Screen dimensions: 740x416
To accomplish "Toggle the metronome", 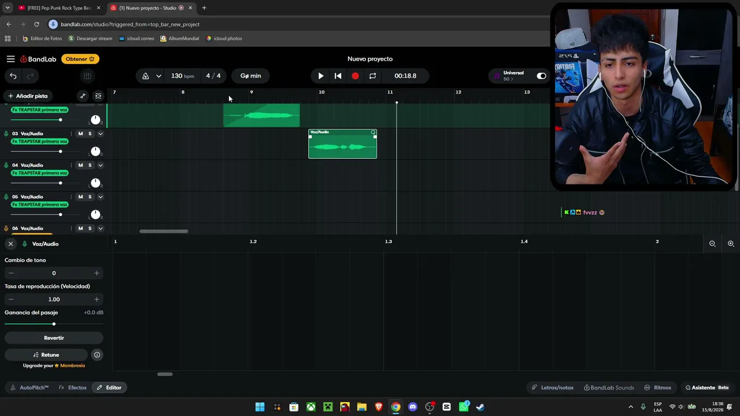I will click(x=146, y=76).
